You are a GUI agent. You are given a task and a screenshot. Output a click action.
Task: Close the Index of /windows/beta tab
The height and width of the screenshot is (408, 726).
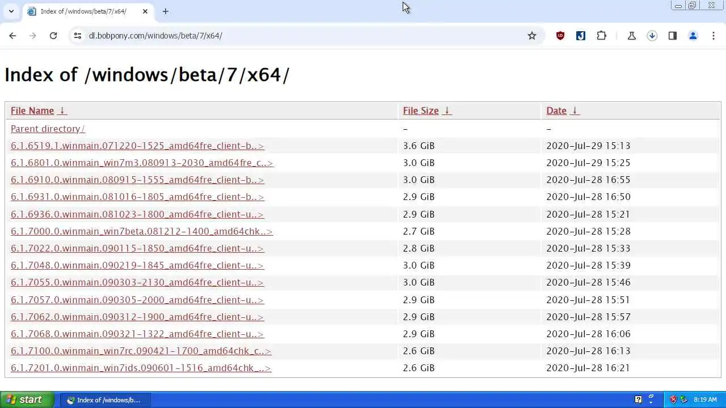pos(145,11)
